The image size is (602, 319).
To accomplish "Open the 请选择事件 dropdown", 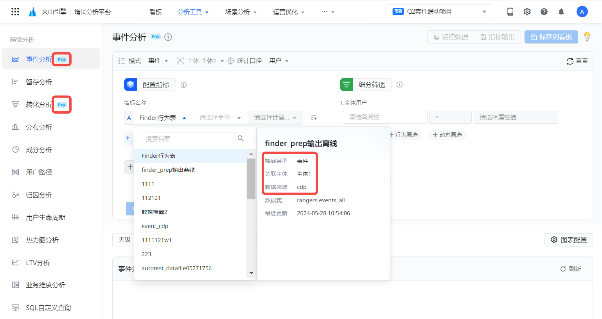I will (220, 118).
